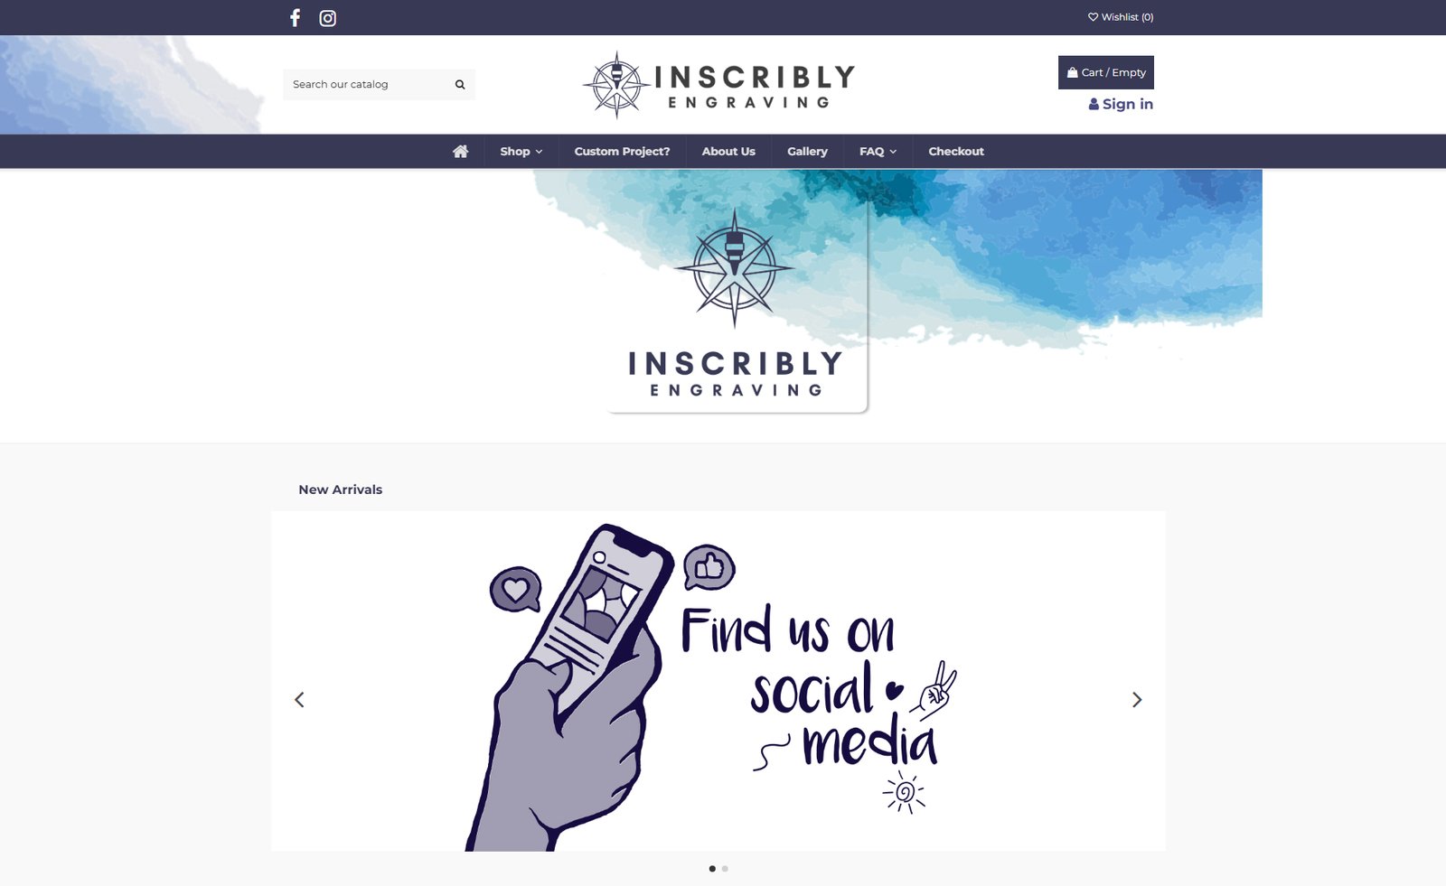
Task: Go to the Gallery page
Action: pos(807,152)
